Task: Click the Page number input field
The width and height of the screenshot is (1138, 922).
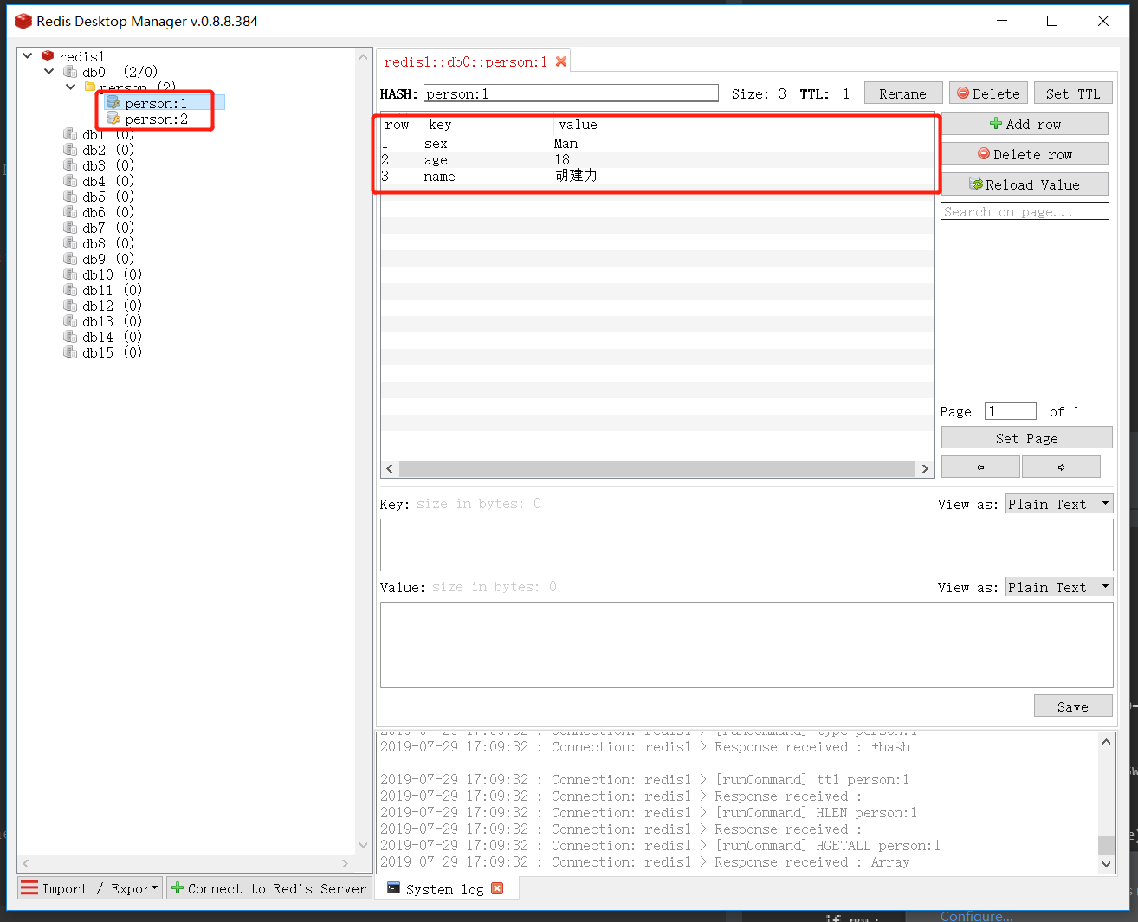Action: click(x=1011, y=411)
